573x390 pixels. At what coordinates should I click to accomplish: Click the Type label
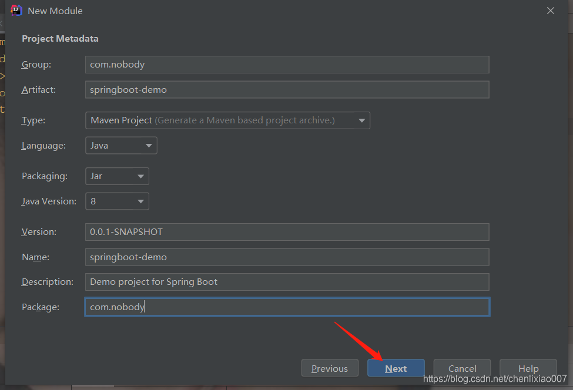click(33, 120)
